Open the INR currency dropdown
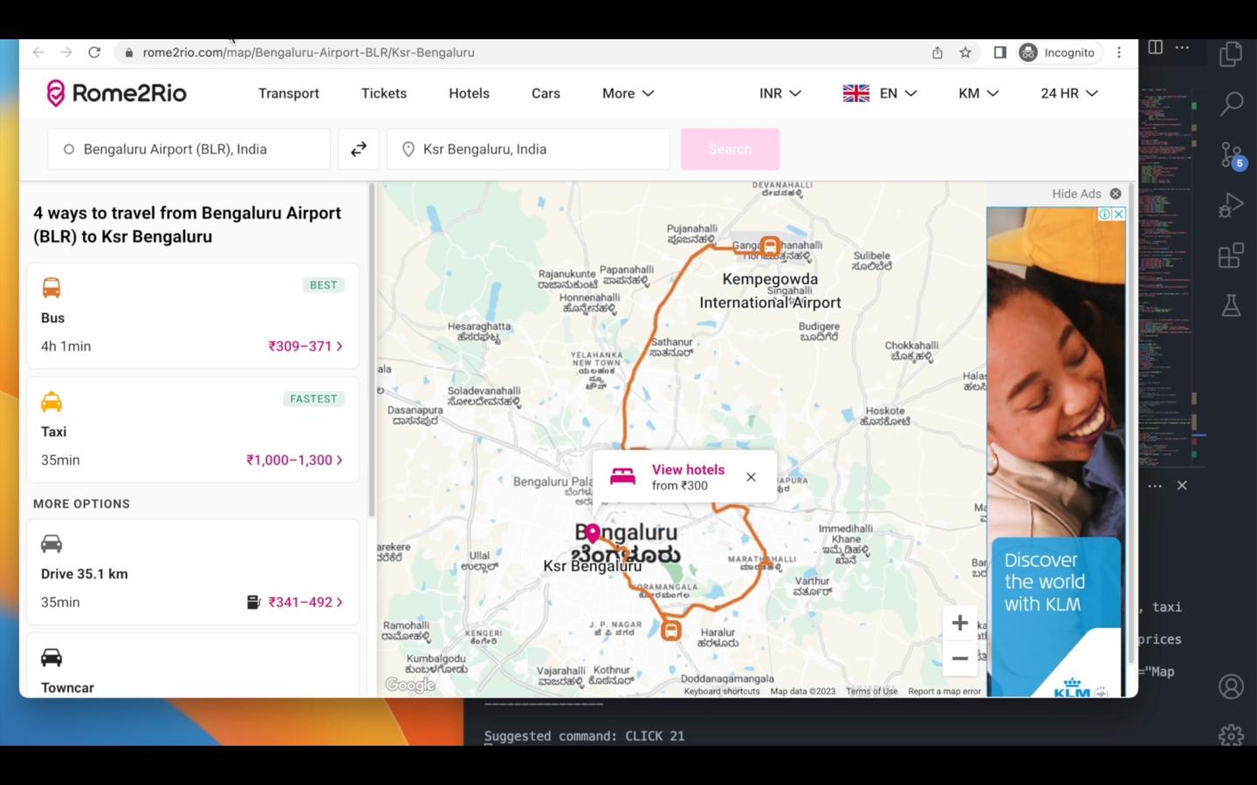This screenshot has height=785, width=1257. [x=780, y=93]
